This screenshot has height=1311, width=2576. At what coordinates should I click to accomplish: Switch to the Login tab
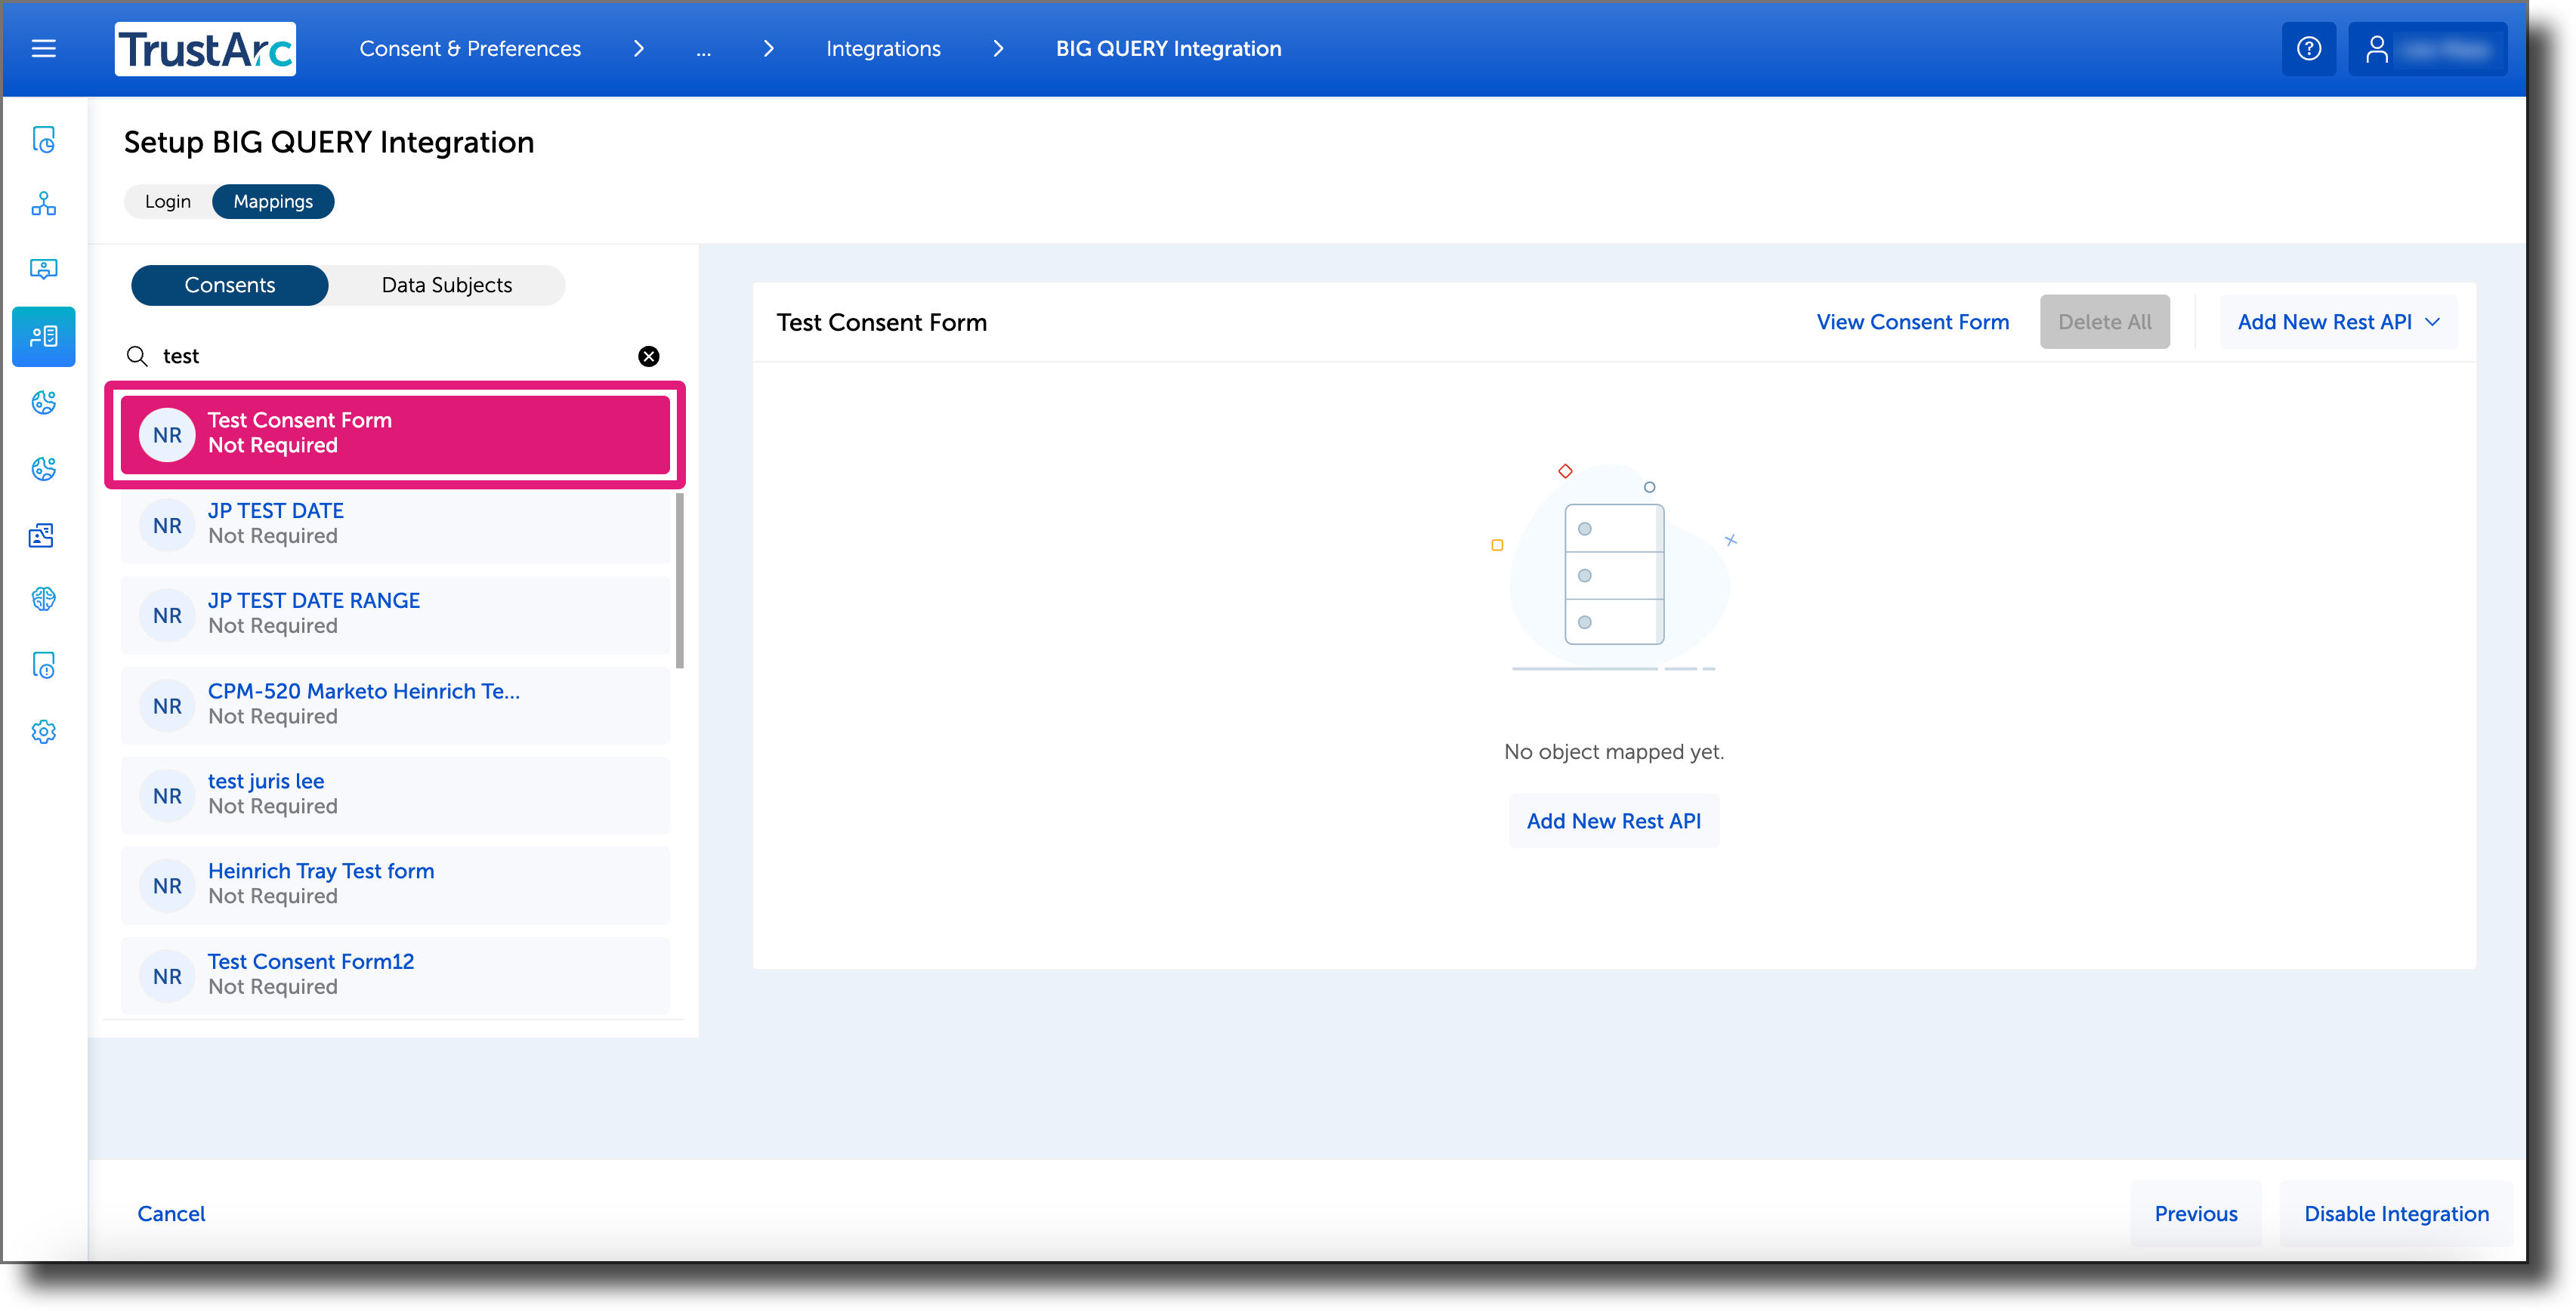click(x=167, y=201)
